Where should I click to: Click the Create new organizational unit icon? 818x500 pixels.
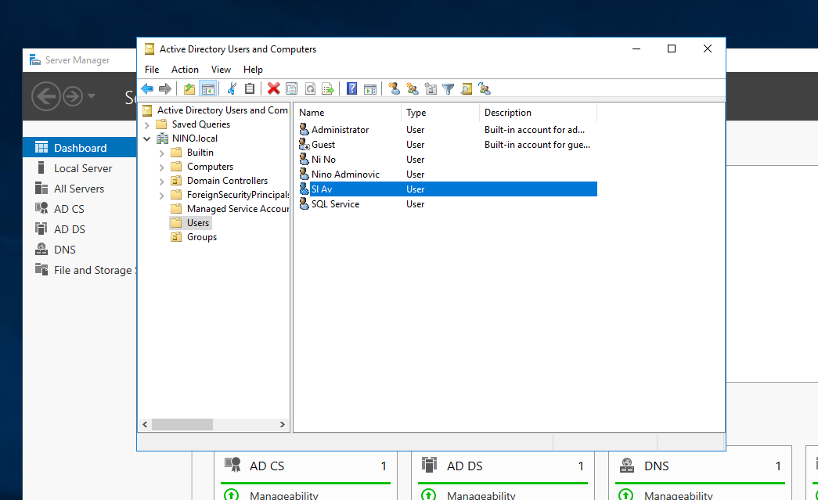point(431,88)
